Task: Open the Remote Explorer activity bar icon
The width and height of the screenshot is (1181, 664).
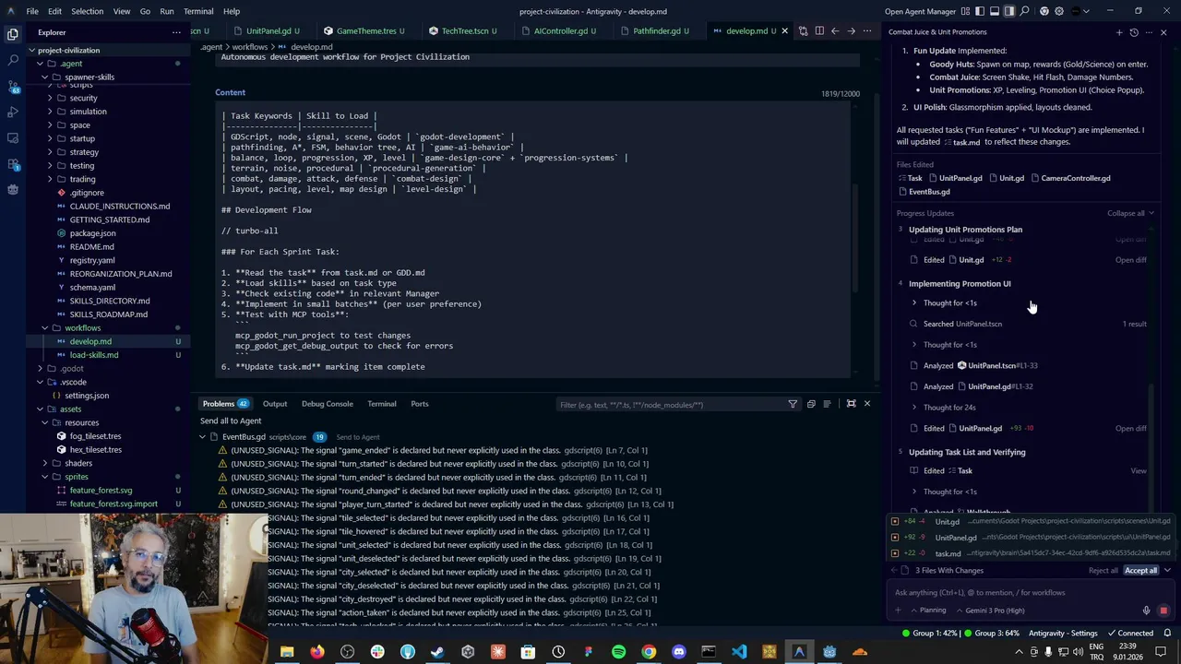Action: pos(13,137)
